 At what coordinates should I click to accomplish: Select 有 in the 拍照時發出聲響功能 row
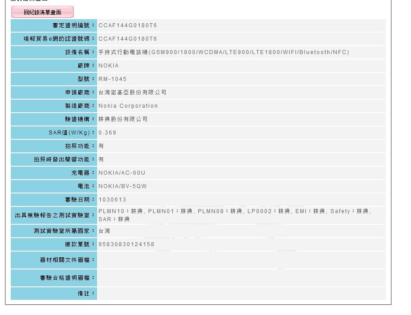[101, 160]
